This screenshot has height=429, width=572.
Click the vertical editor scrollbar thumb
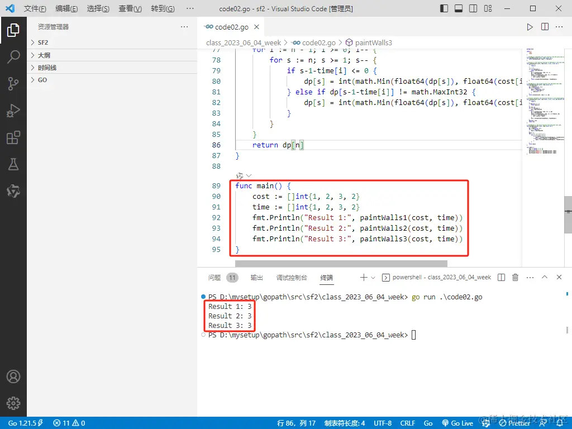point(568,215)
